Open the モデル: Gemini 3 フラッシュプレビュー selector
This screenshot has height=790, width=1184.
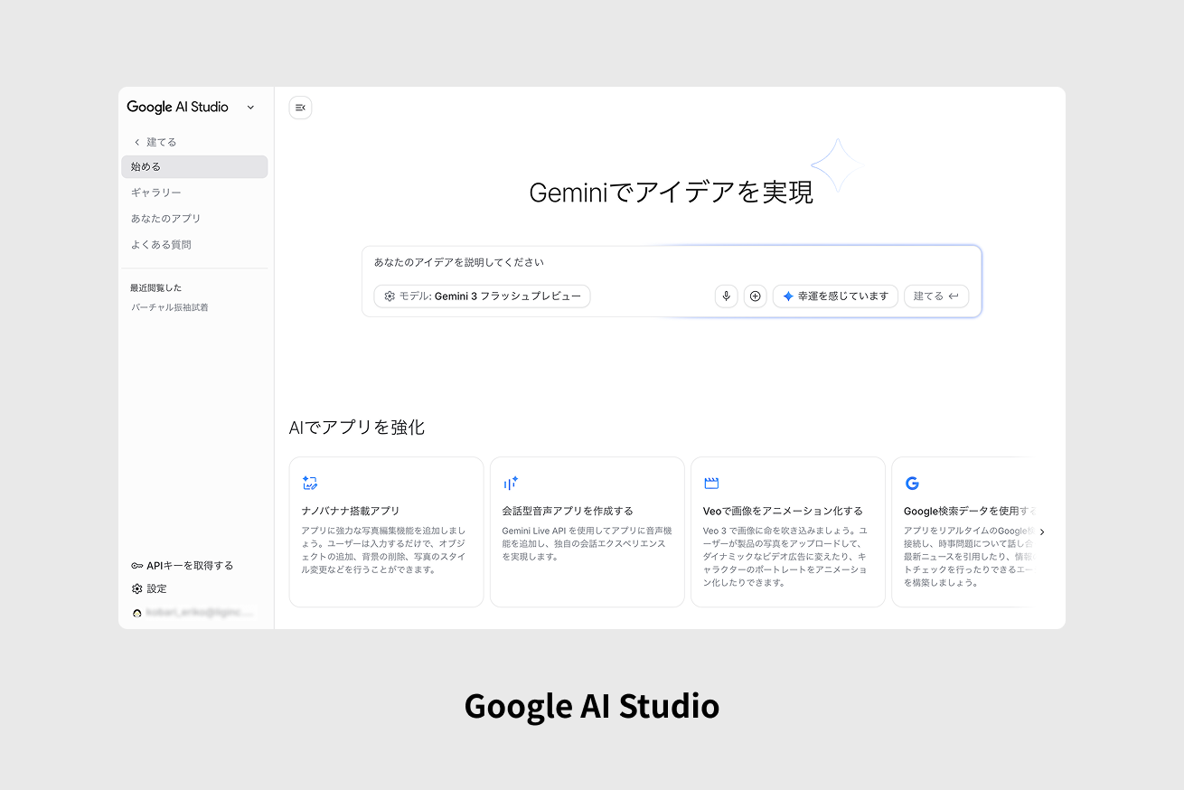[x=482, y=296]
